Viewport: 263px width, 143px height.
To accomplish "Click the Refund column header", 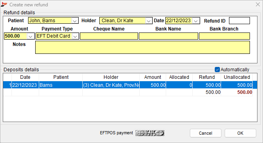I will (x=206, y=77).
